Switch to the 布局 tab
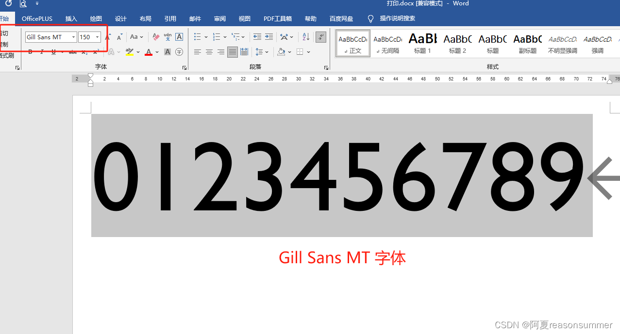Viewport: 620px width, 334px height. click(145, 19)
